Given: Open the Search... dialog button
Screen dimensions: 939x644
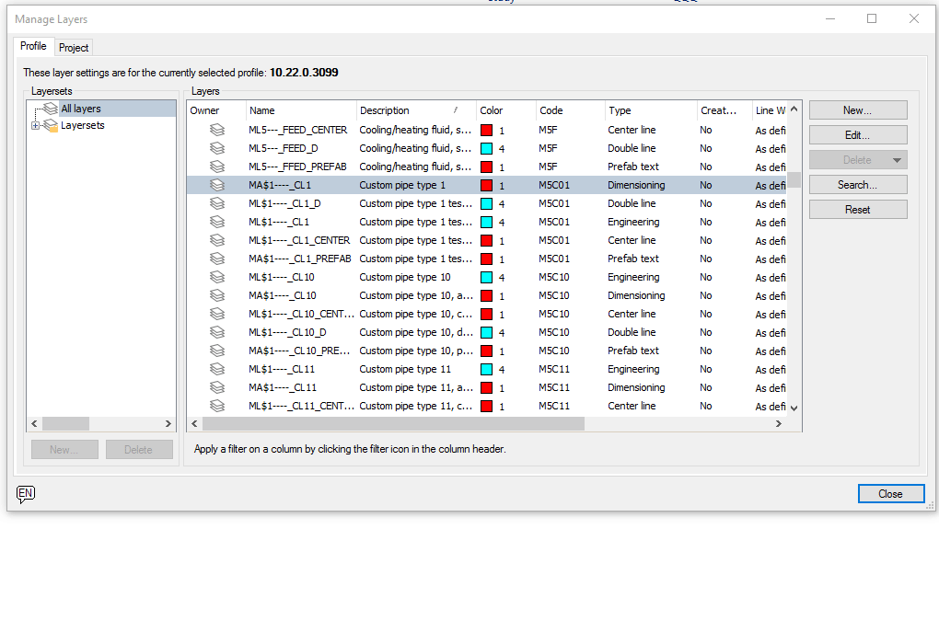Looking at the screenshot, I should 858,185.
